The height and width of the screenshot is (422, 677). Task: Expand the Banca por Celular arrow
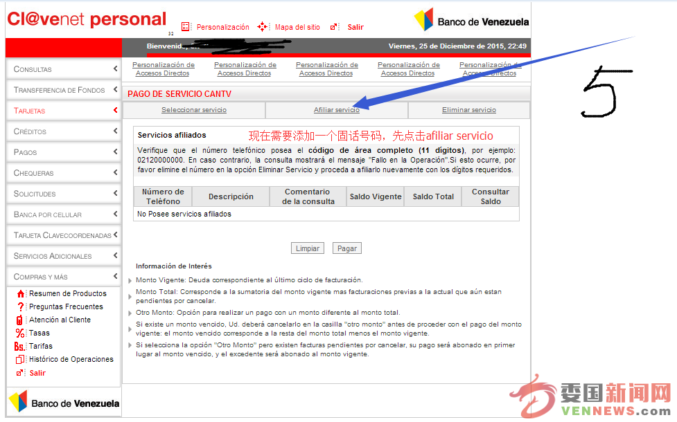coord(115,214)
